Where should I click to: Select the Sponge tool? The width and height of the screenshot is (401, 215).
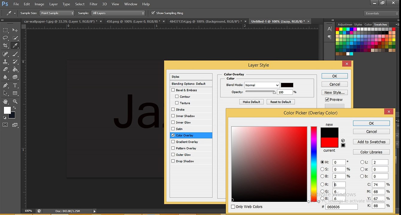(x=15, y=77)
